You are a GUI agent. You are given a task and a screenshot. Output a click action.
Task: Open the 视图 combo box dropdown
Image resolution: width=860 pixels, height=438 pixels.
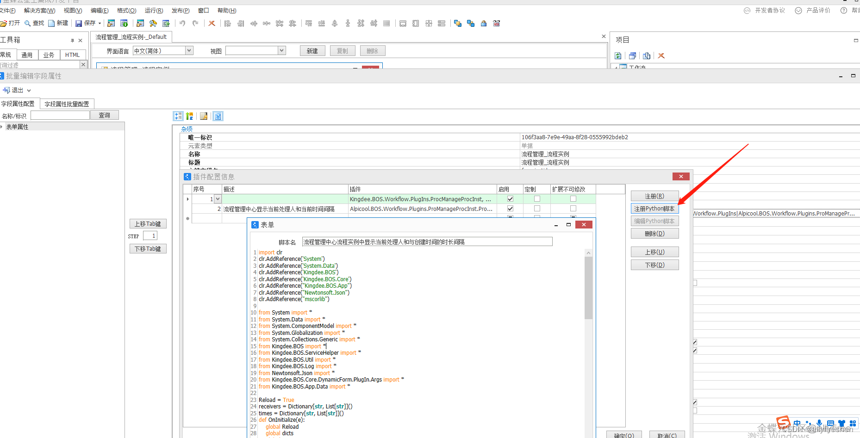click(x=281, y=50)
